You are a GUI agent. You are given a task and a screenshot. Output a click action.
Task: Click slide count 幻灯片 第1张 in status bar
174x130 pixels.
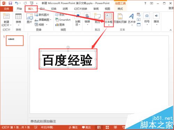(16, 127)
